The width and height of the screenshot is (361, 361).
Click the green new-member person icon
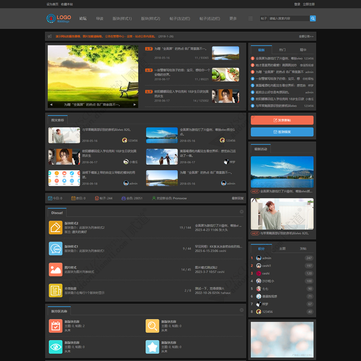[154, 198]
